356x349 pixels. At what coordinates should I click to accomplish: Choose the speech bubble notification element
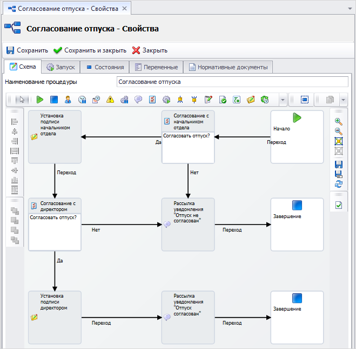coord(138,100)
